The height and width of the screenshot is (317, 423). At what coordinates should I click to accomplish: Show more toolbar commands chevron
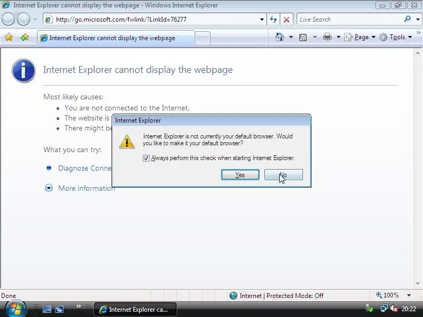[419, 32]
